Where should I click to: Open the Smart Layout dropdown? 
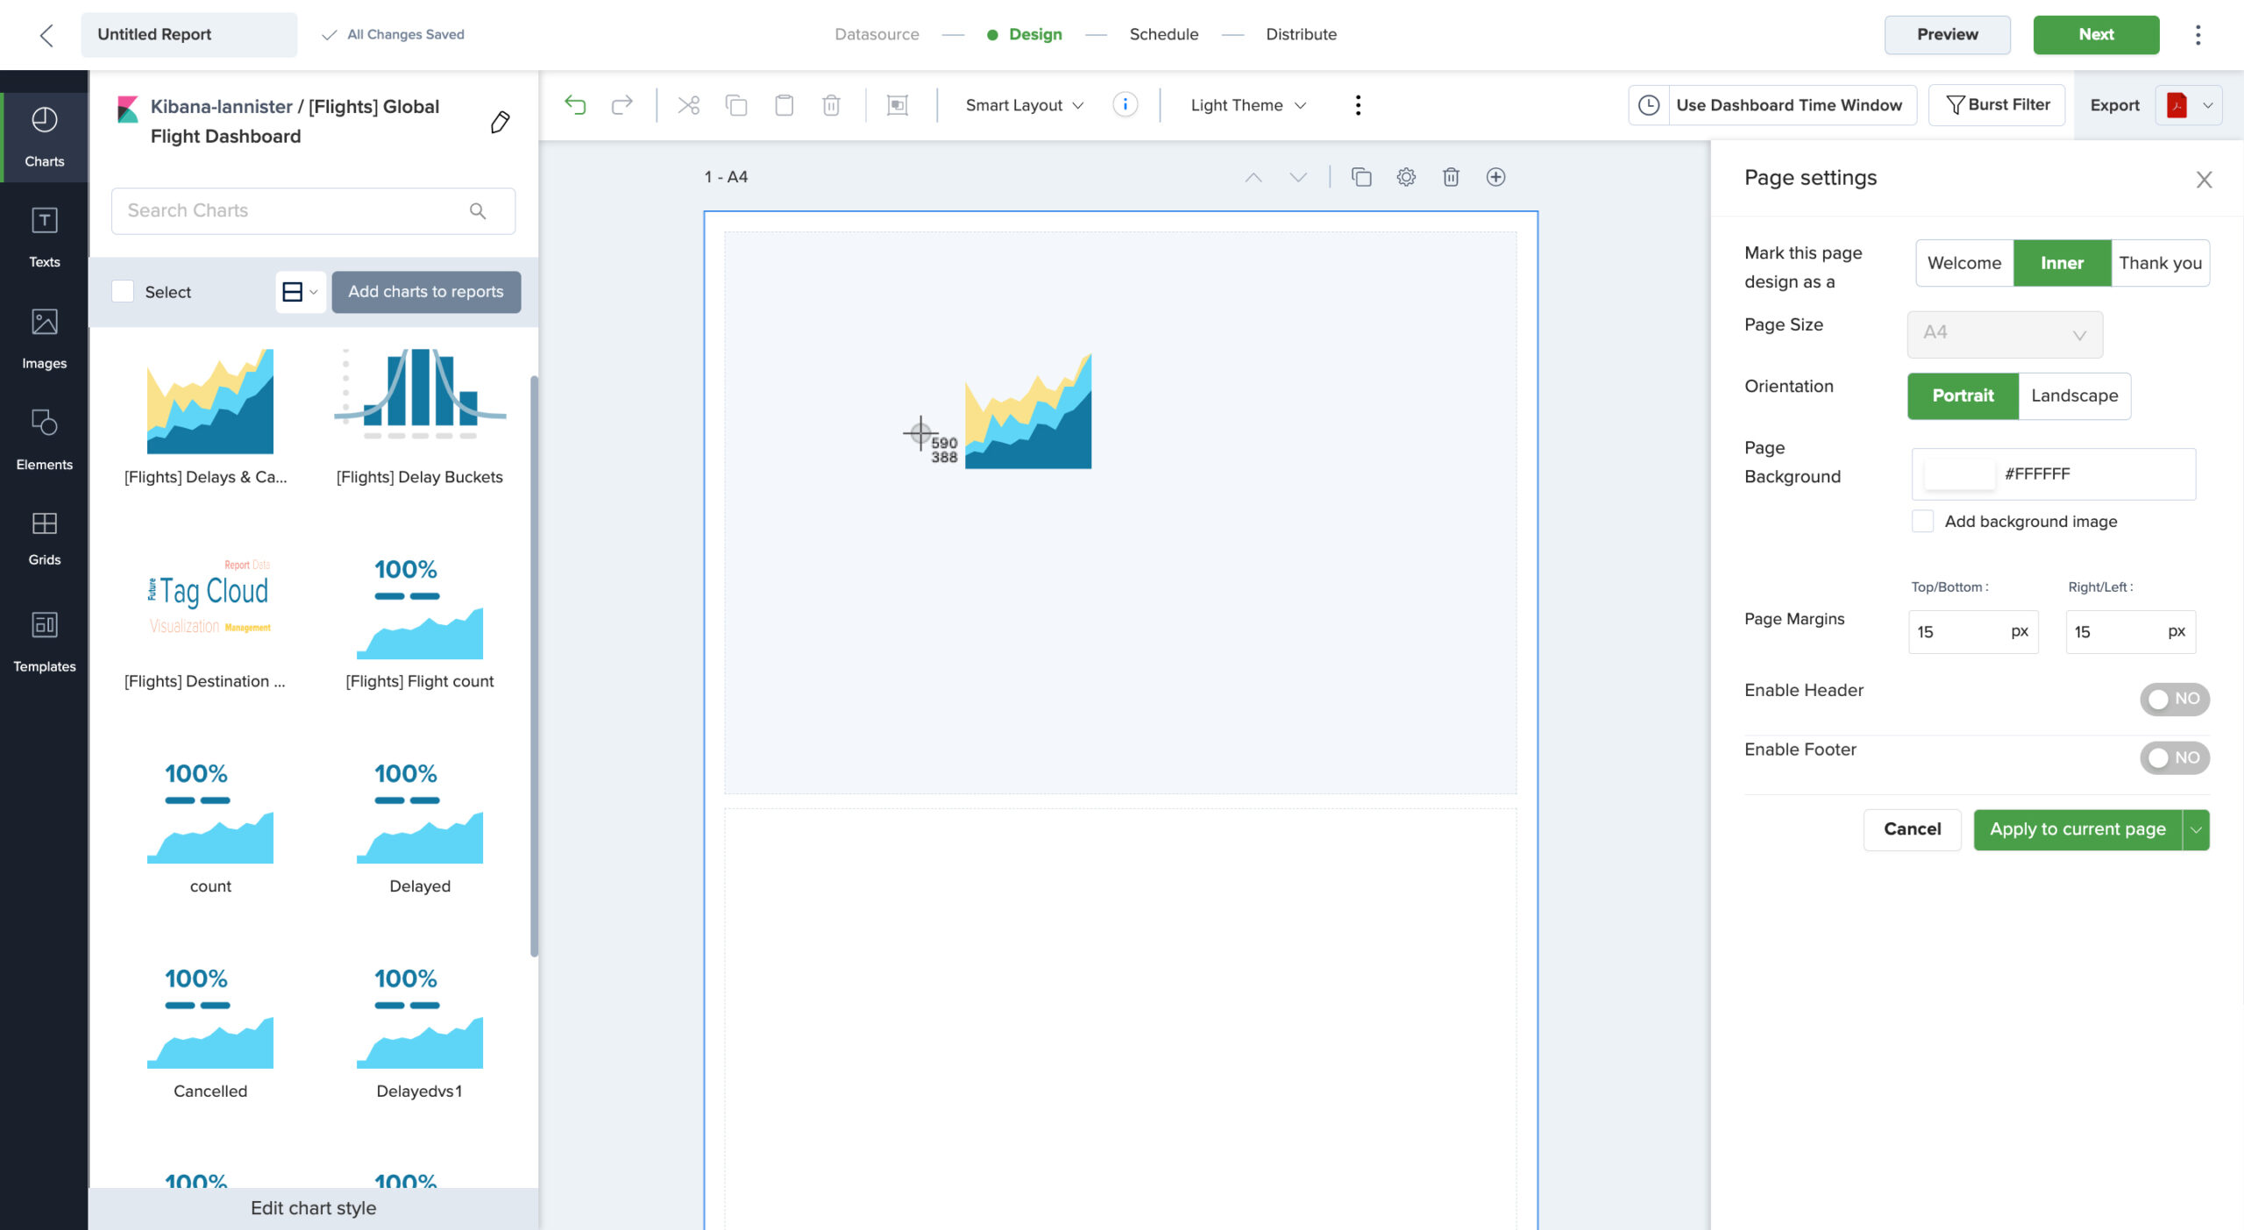point(1024,105)
